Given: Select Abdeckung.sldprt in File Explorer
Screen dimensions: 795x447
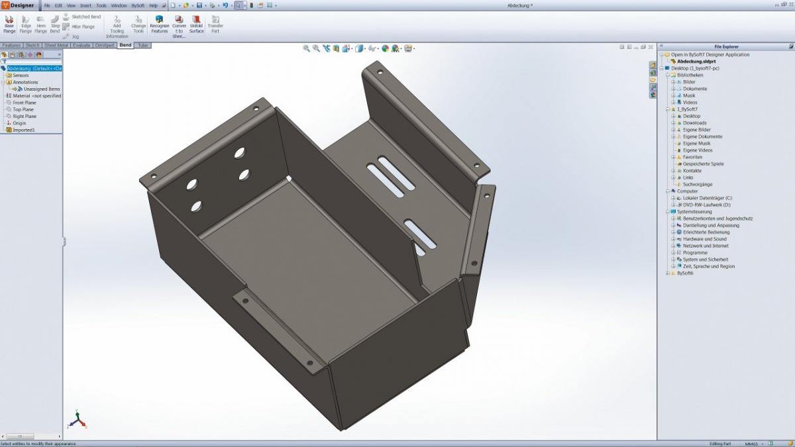Looking at the screenshot, I should tap(696, 62).
